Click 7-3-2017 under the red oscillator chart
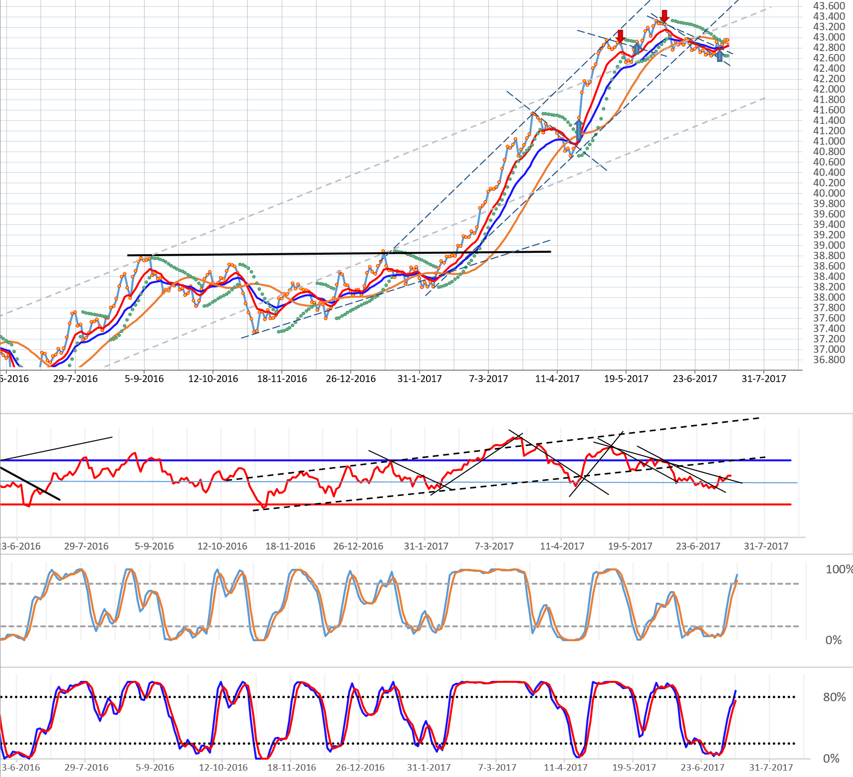This screenshot has width=853, height=777. click(x=494, y=546)
